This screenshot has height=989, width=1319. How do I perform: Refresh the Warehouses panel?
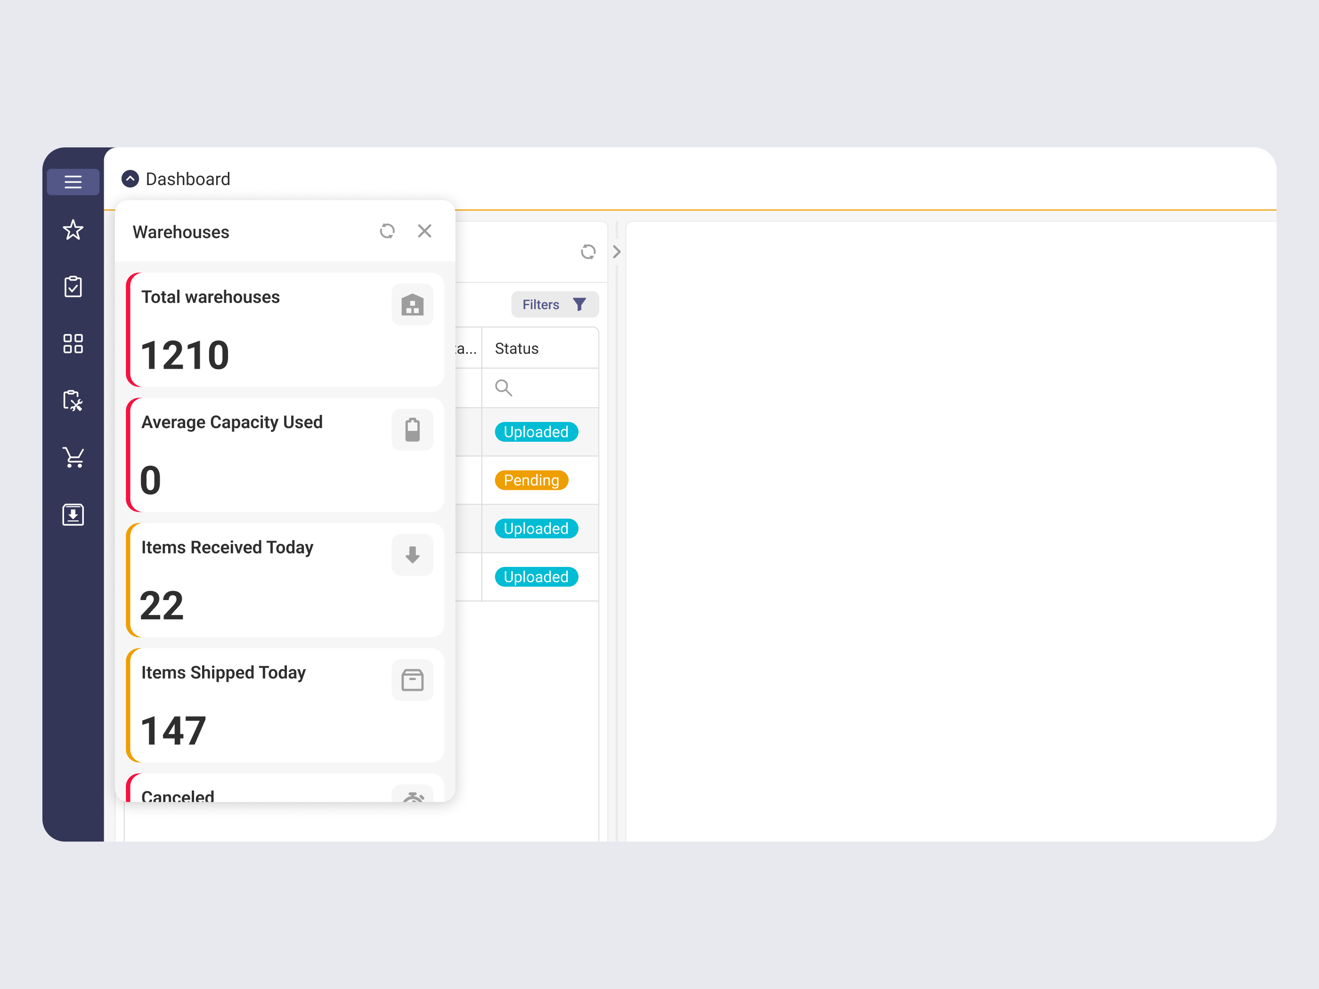point(388,231)
